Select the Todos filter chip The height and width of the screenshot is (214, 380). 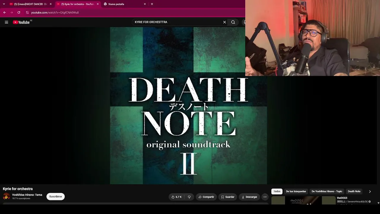277,191
